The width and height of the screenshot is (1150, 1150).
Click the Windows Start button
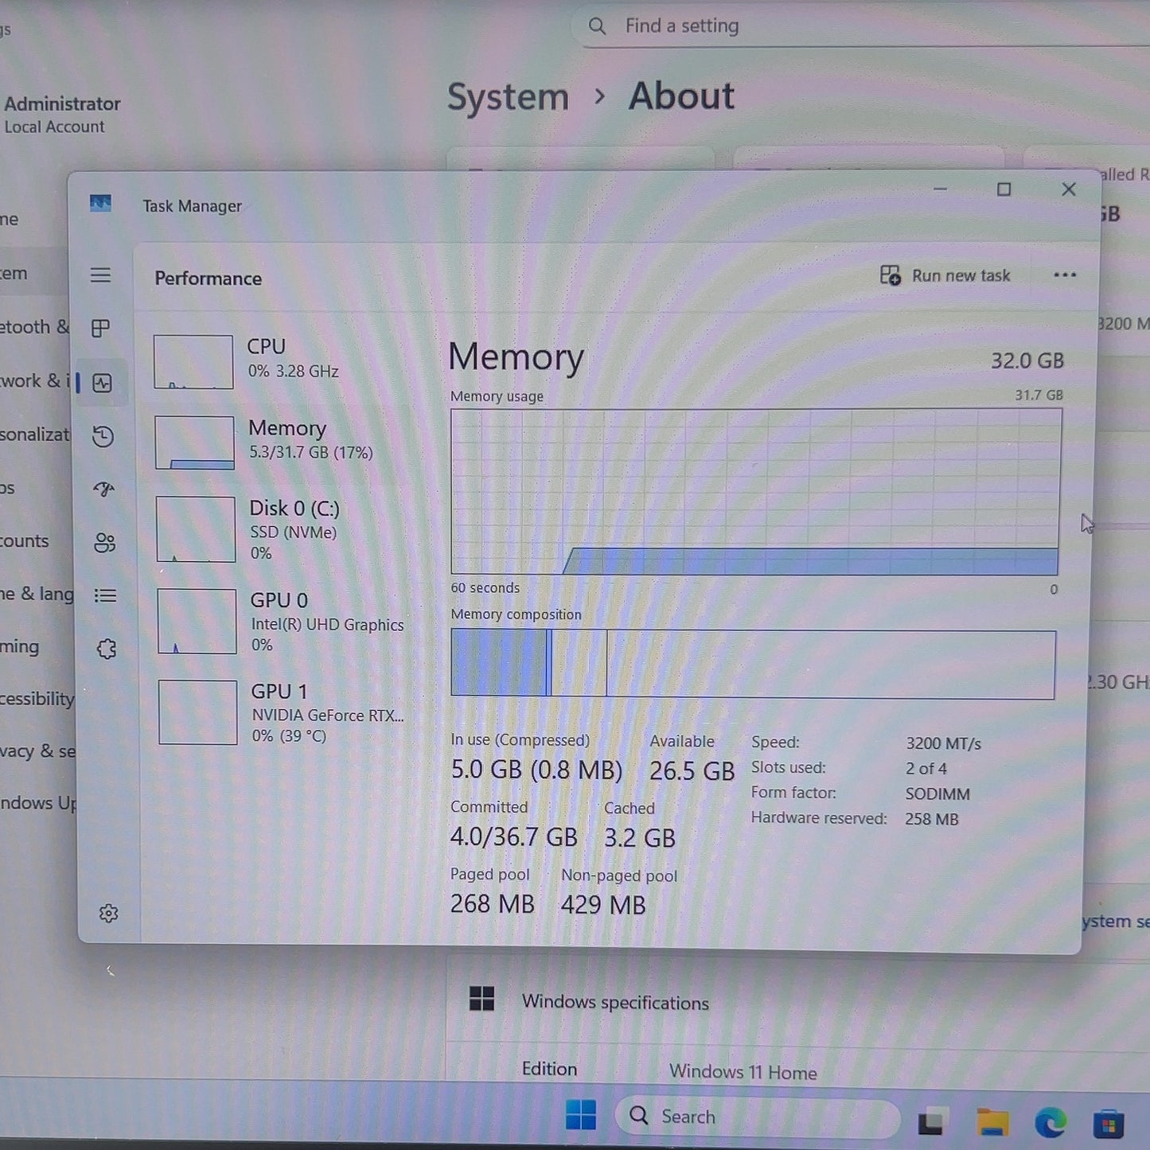pyautogui.click(x=581, y=1115)
